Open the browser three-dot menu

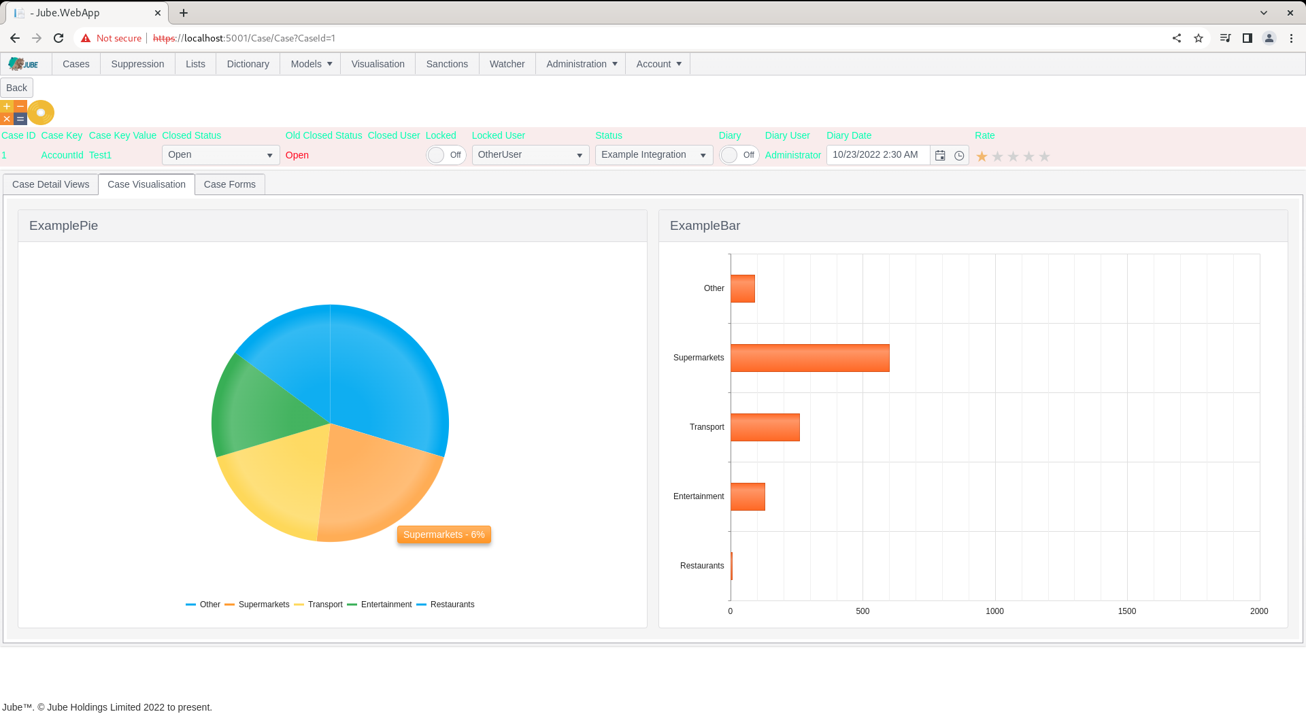1291,38
